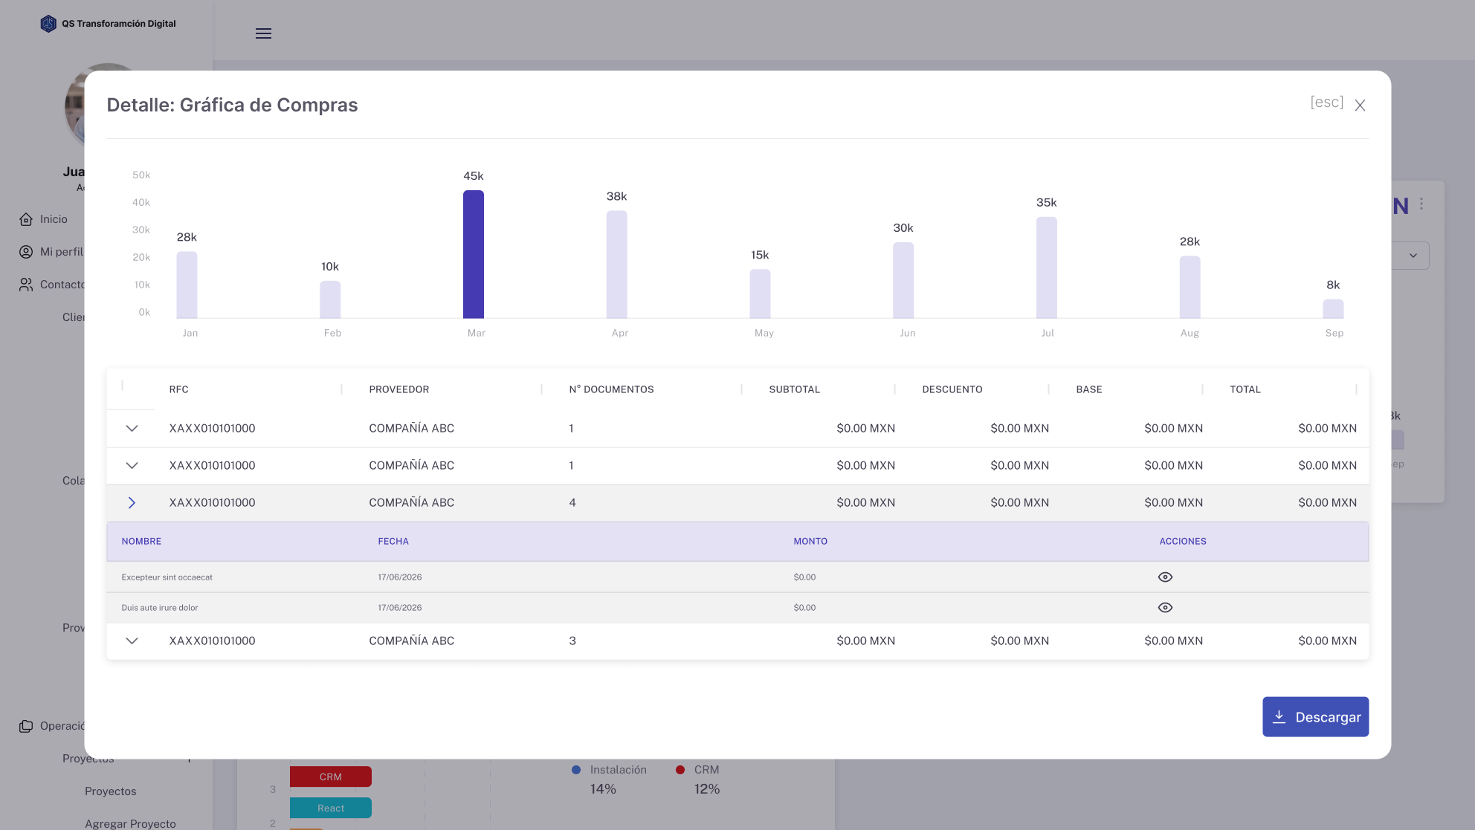Screen dimensions: 1475x830
Task: Click the Jul 35k chart bar
Action: pos(1047,268)
